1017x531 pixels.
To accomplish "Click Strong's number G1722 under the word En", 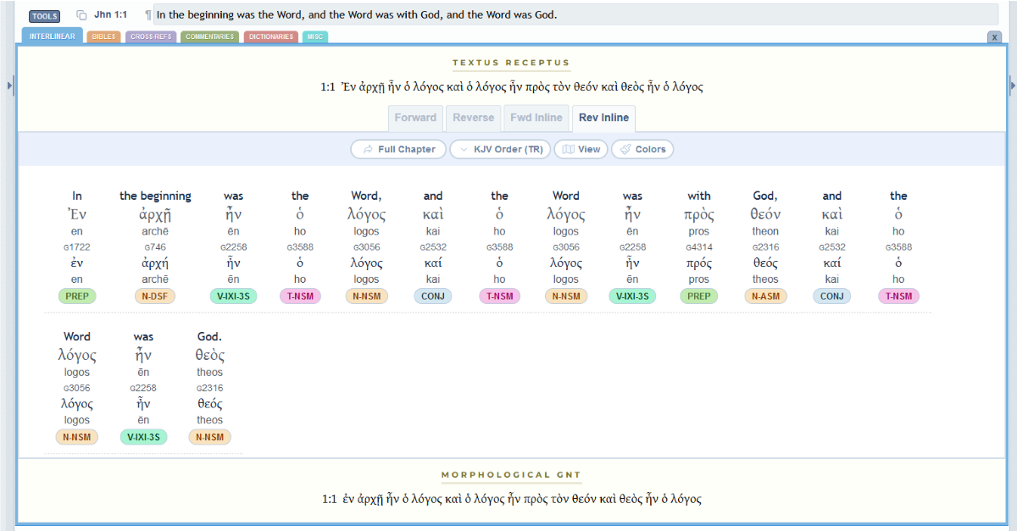I will pyautogui.click(x=76, y=246).
